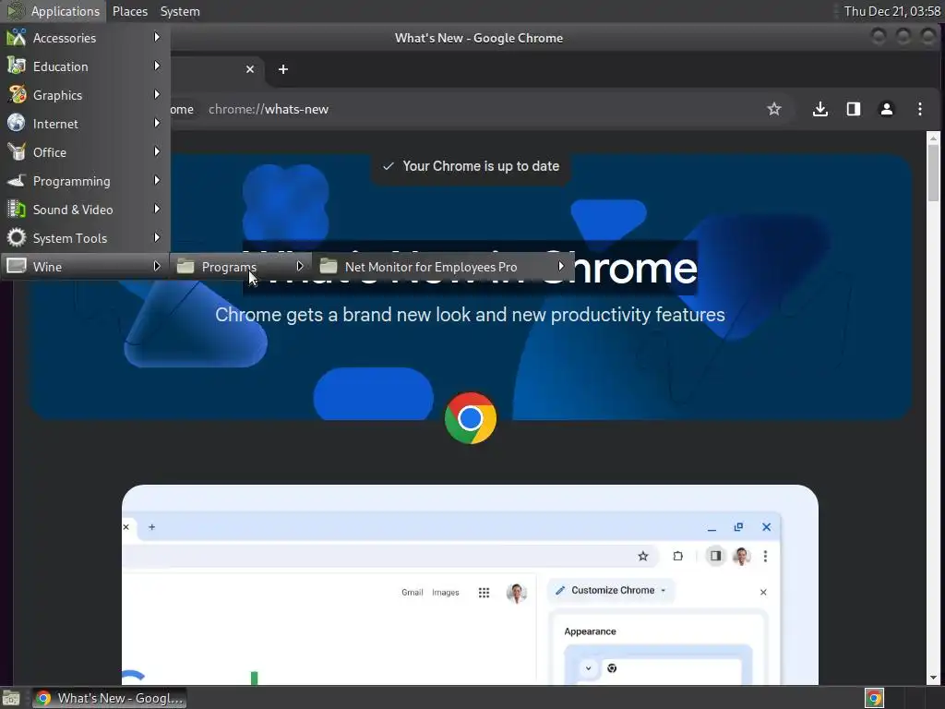Viewport: 945px width, 709px height.
Task: Click the Accessories scissors icon
Action: click(x=17, y=37)
